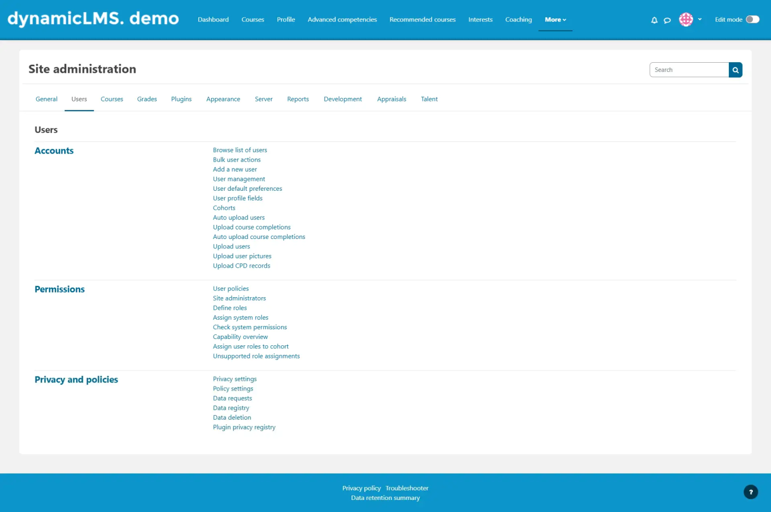Open Coaching in the top navigation
This screenshot has height=512, width=771.
[519, 20]
